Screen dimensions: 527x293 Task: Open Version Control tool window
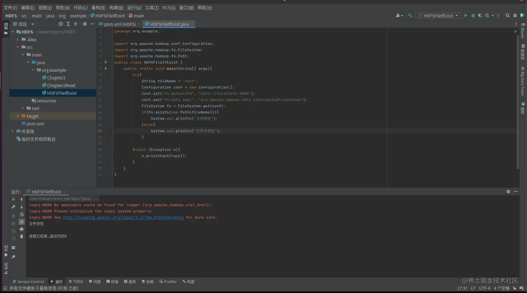[x=29, y=282]
